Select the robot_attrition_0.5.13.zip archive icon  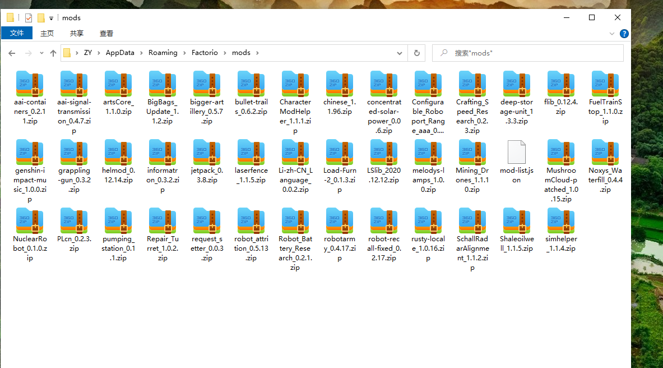251,221
